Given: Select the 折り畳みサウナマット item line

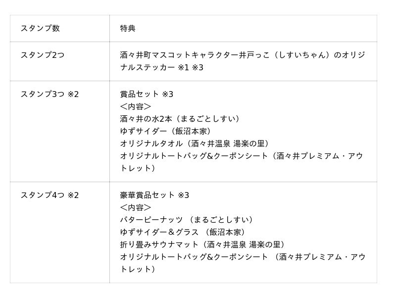Looking at the screenshot, I should coord(203,245).
